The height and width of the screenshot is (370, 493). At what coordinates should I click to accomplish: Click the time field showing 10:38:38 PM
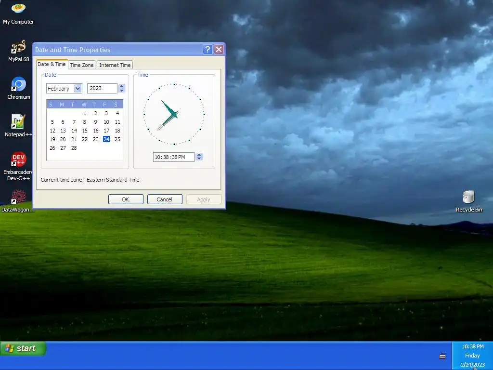[x=173, y=157]
